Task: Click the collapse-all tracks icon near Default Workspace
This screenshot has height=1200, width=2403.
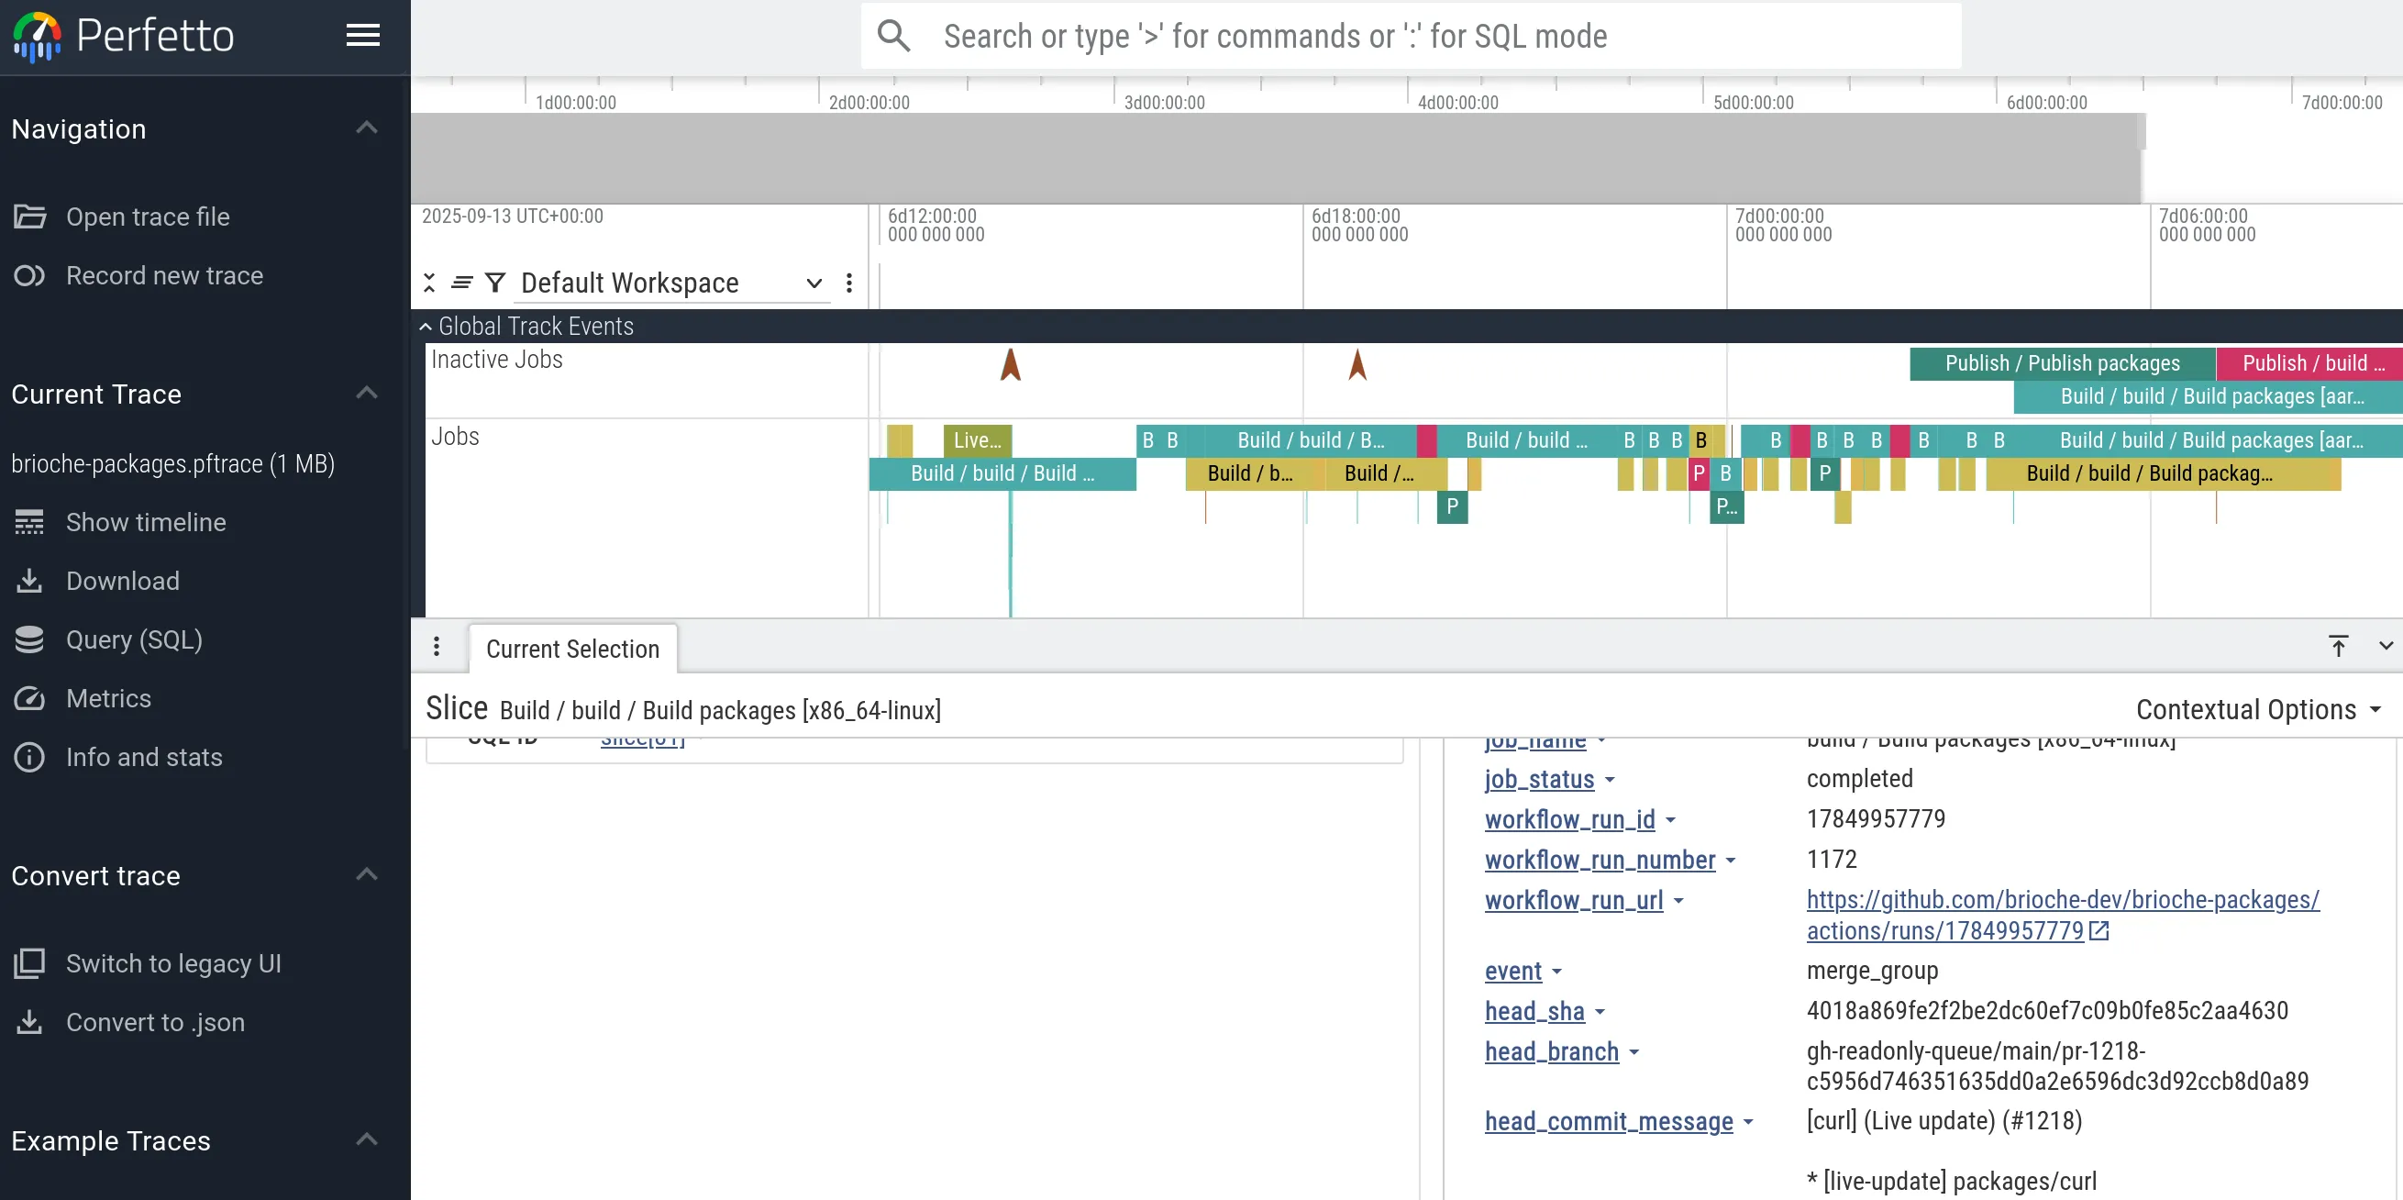Action: (429, 282)
